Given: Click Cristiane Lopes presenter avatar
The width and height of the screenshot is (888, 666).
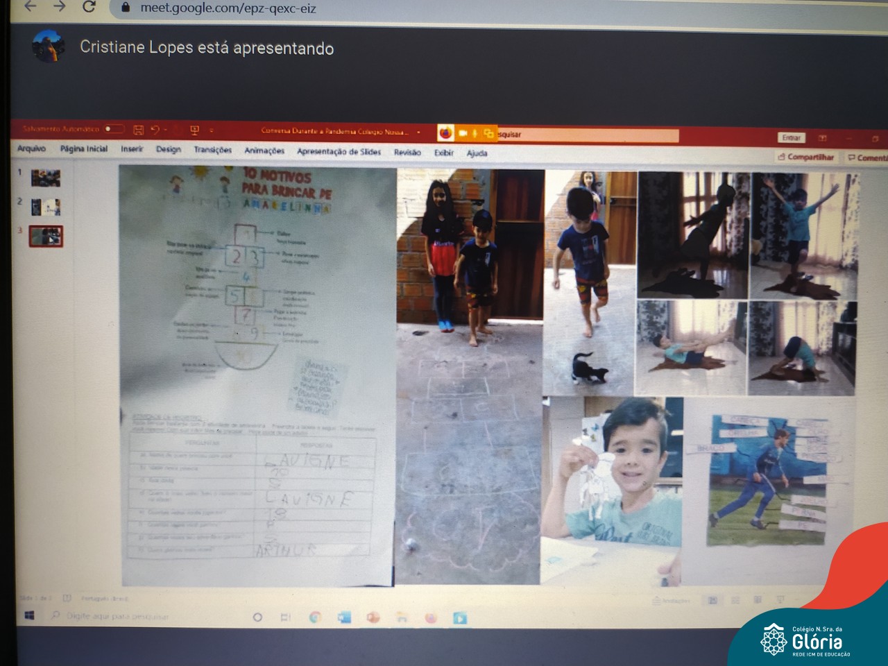Looking at the screenshot, I should [x=49, y=46].
